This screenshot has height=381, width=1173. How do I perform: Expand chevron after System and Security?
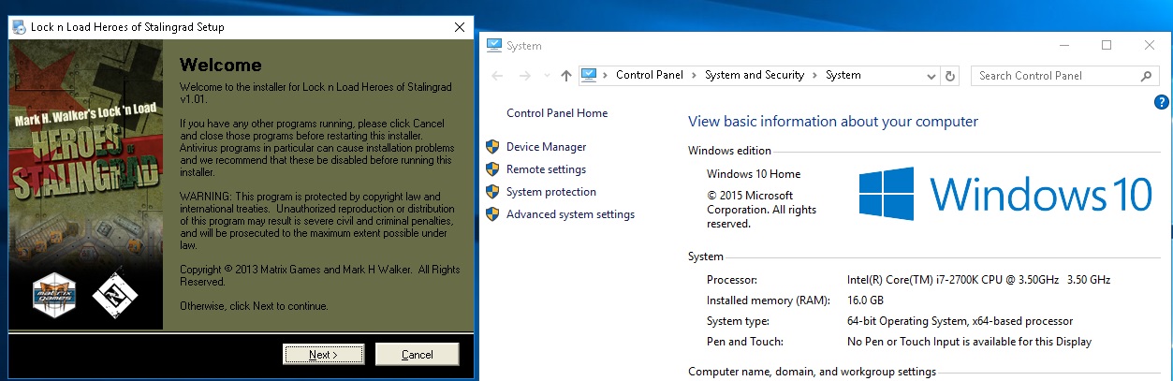(815, 75)
